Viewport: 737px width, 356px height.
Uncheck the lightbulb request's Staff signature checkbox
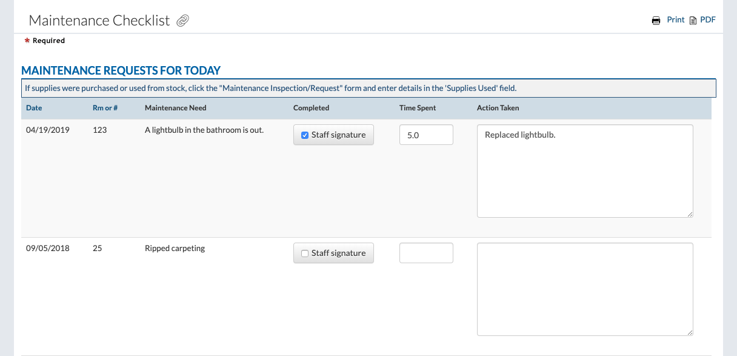pos(305,135)
